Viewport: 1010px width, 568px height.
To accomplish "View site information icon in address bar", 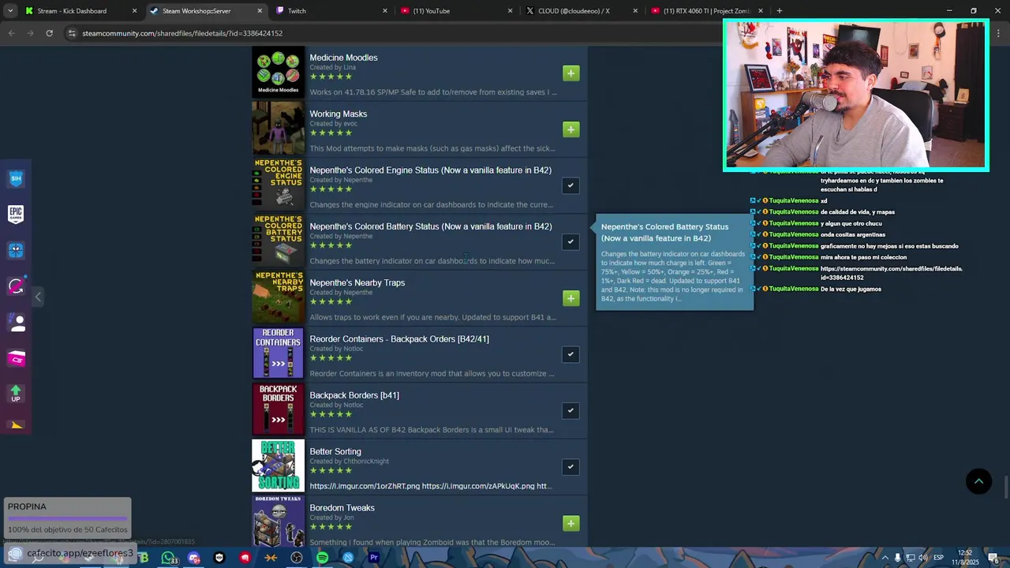I will [72, 33].
